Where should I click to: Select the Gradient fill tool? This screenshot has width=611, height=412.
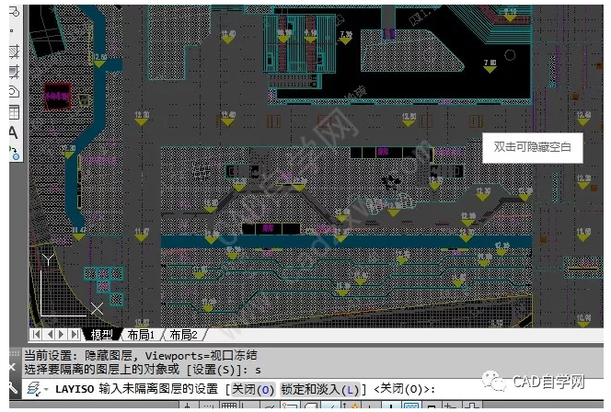(14, 72)
